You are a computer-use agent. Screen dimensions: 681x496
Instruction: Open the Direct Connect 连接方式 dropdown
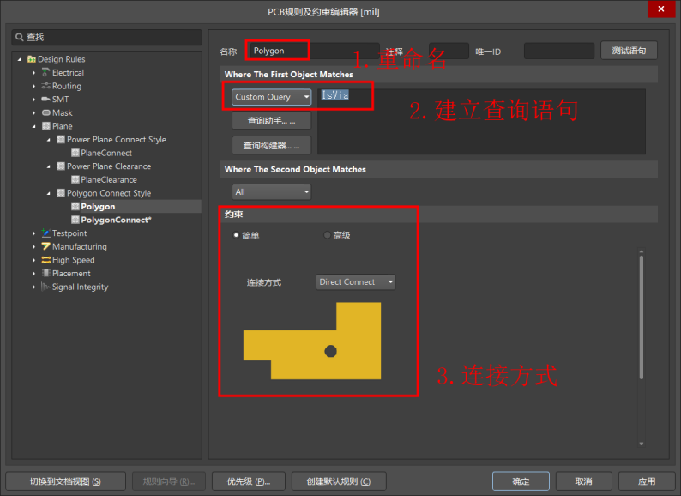tap(356, 282)
